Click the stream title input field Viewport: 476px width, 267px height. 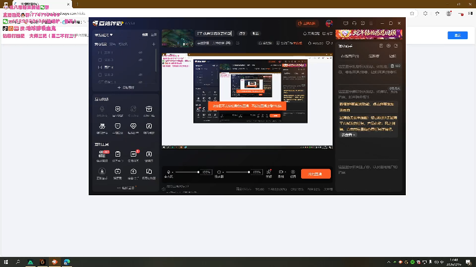point(214,34)
